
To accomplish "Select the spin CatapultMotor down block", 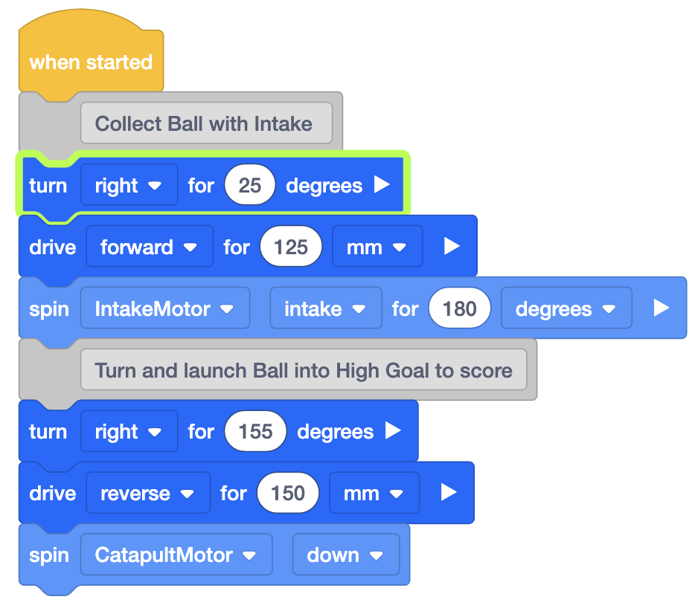I will (48, 554).
